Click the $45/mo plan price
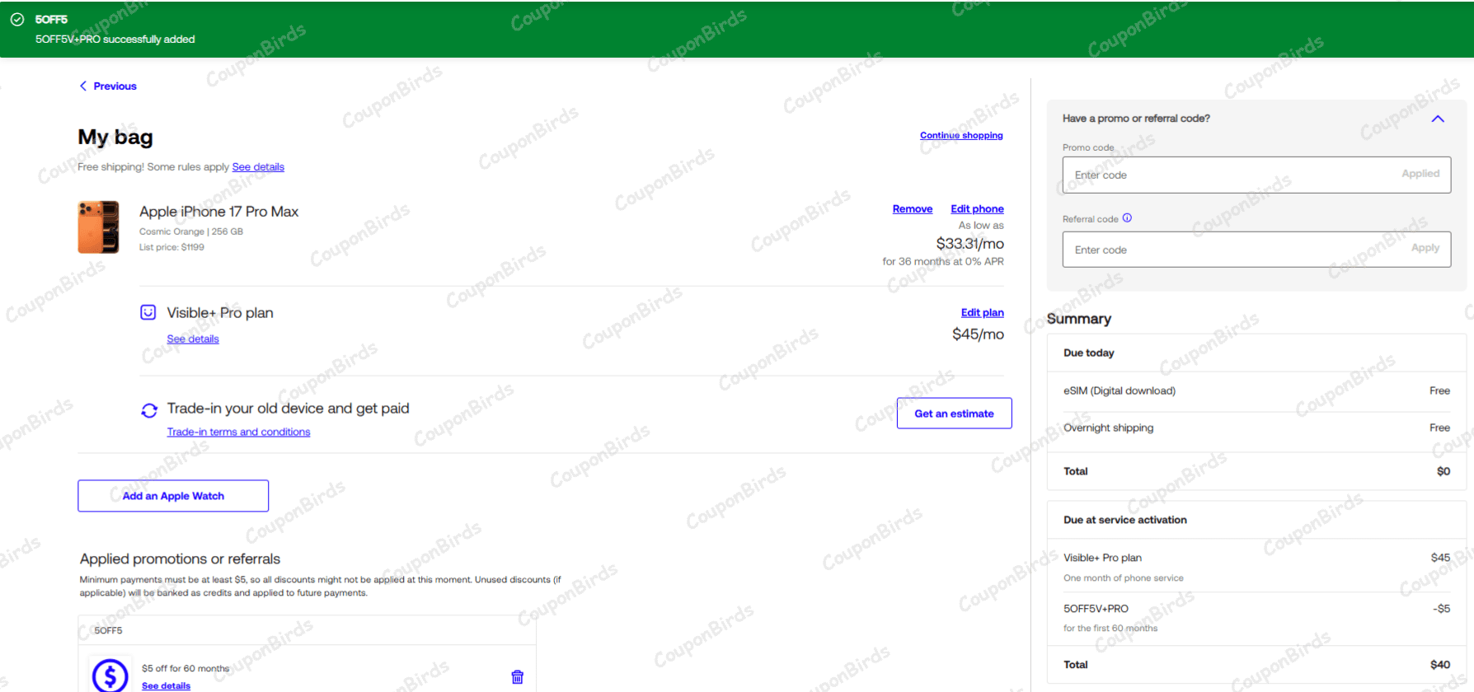Image resolution: width=1474 pixels, height=692 pixels. point(978,334)
